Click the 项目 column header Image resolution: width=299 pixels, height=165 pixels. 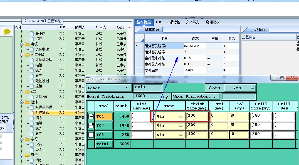tap(164, 38)
